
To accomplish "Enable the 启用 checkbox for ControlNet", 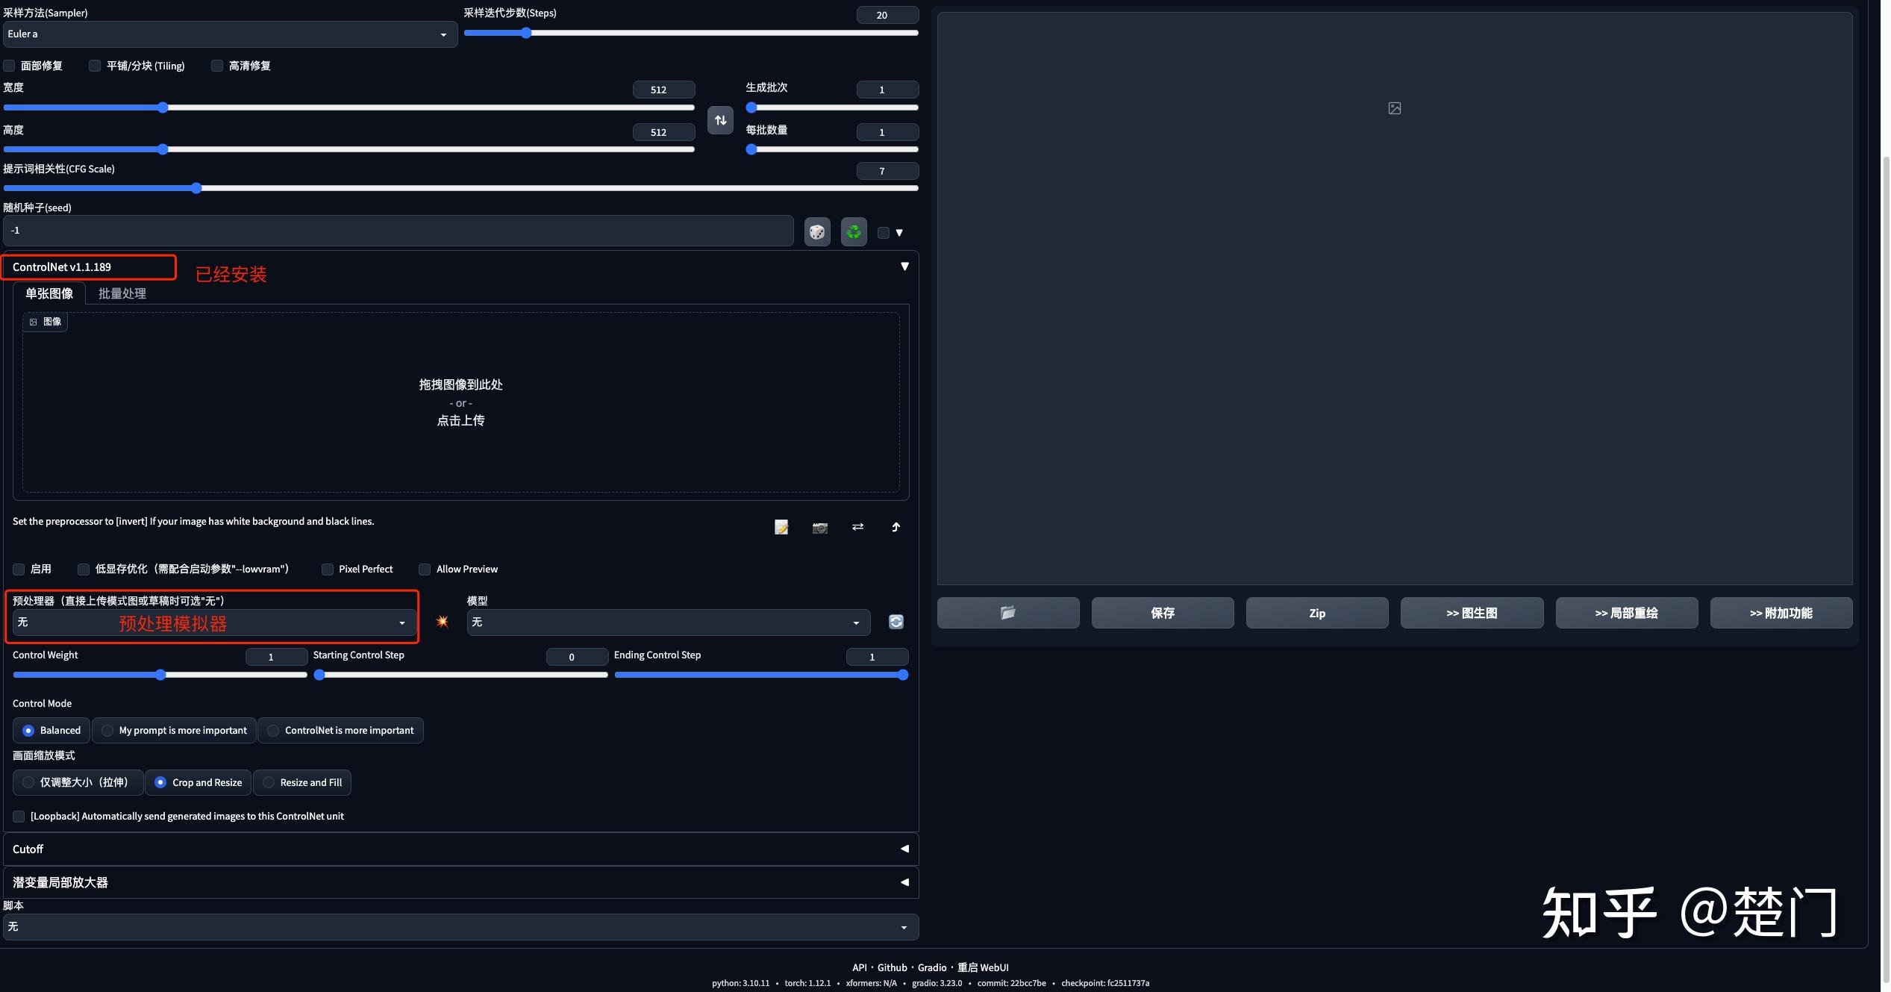I will 19,569.
